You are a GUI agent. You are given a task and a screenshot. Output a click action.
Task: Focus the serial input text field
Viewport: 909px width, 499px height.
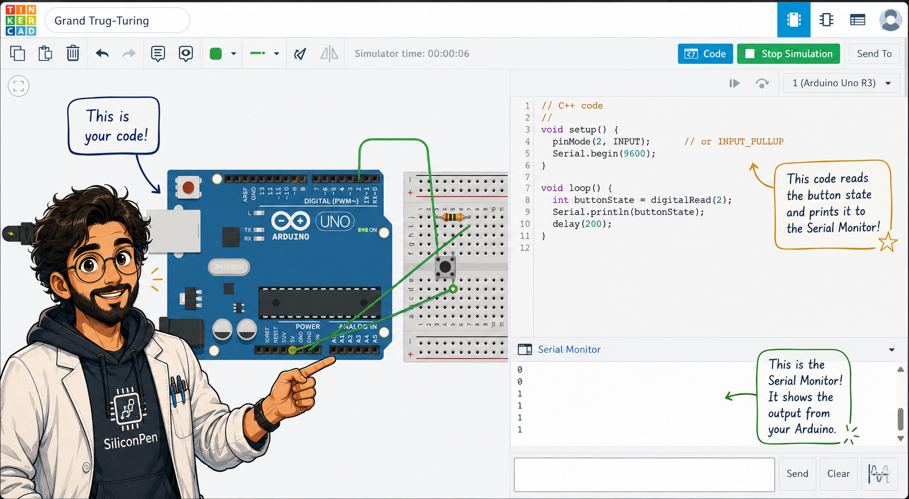[644, 474]
